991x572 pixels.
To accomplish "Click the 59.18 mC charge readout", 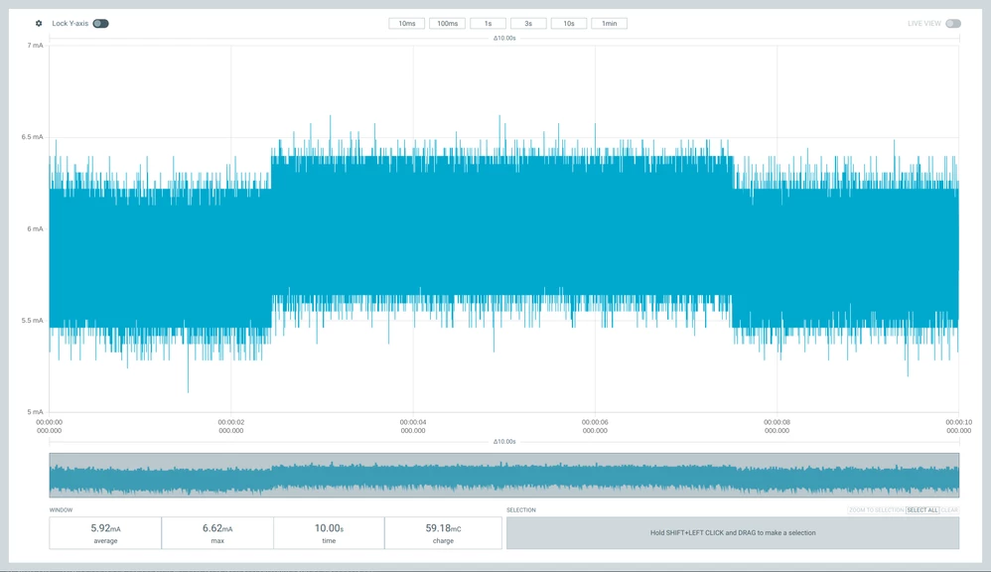I will 443,533.
